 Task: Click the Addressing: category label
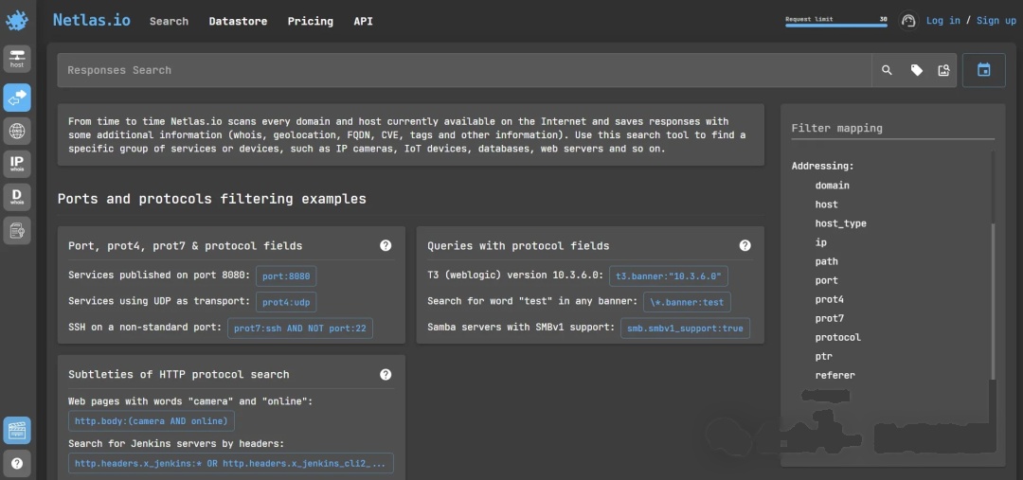click(x=823, y=166)
